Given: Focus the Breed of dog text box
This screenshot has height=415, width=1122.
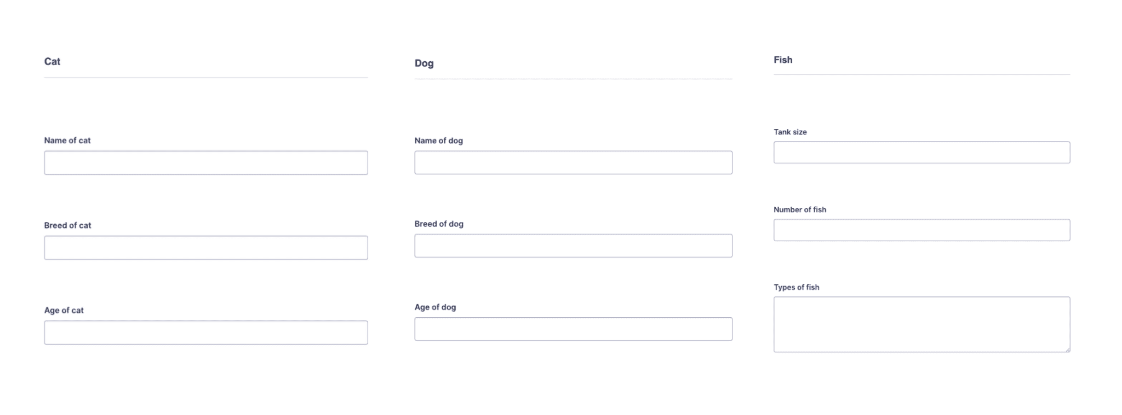Looking at the screenshot, I should (573, 246).
